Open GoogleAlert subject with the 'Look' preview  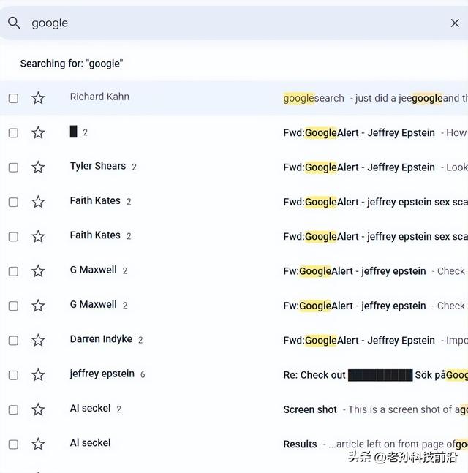pyautogui.click(x=359, y=167)
